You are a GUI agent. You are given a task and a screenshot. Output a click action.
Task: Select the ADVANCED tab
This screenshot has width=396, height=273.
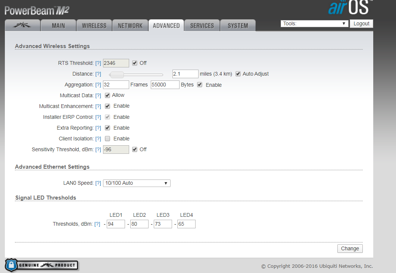coord(166,25)
